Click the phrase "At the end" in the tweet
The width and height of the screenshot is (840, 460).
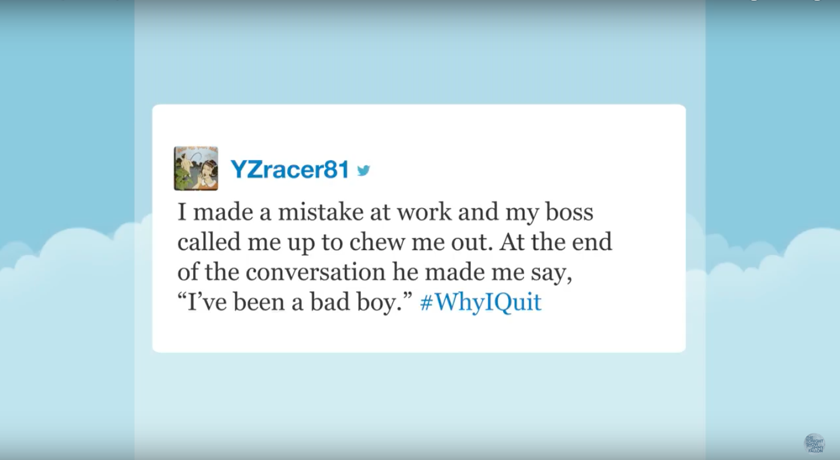(x=556, y=243)
